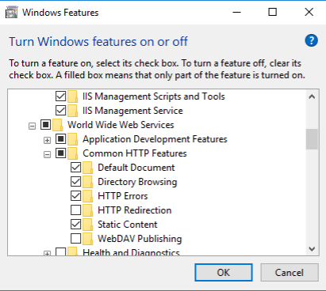Click folder icon beside Application Development Features
The height and width of the screenshot is (291, 326).
(72, 139)
